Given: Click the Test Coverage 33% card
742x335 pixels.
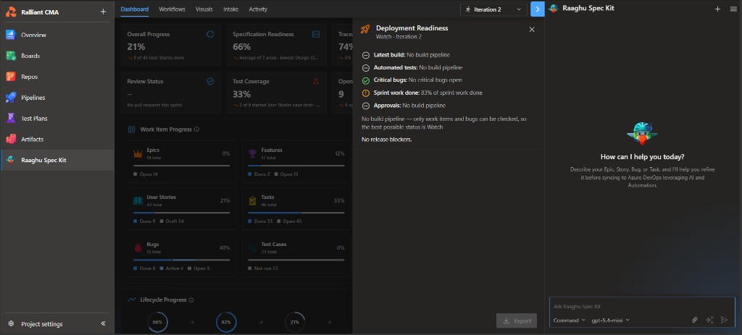Looking at the screenshot, I should [x=276, y=93].
